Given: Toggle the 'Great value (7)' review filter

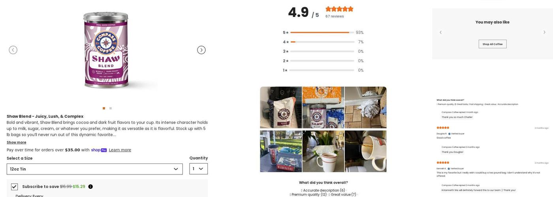Looking at the screenshot, I should click(x=343, y=195).
